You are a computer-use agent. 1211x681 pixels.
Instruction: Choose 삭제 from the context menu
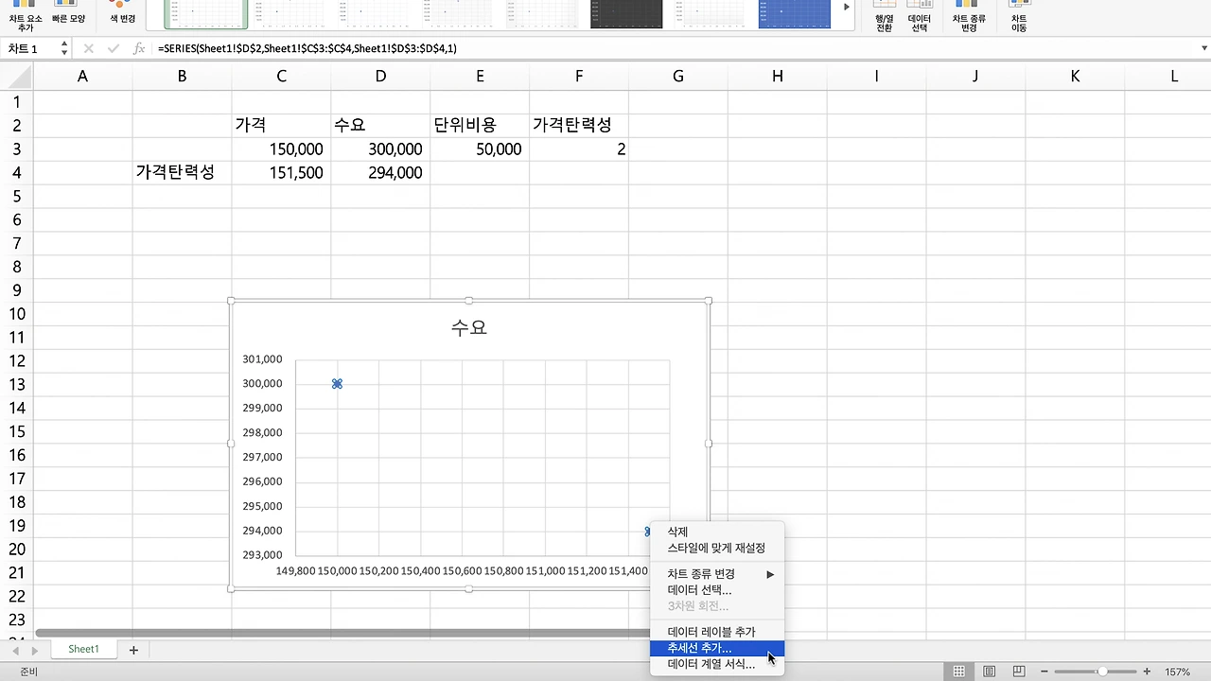717,532
